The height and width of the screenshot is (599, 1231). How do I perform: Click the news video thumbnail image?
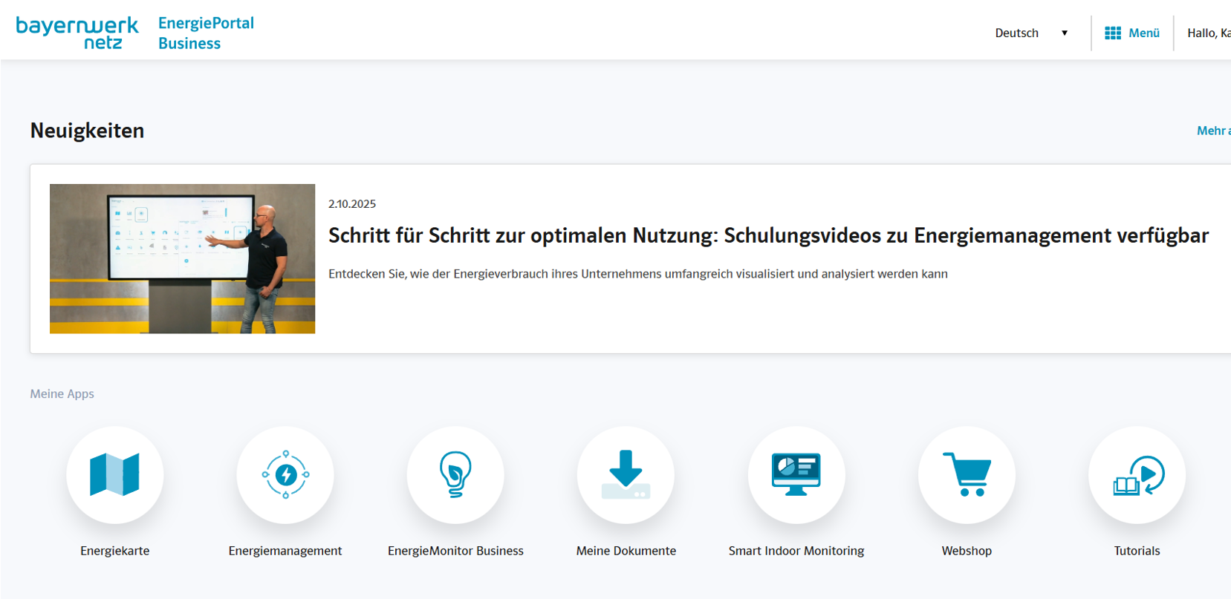[182, 258]
